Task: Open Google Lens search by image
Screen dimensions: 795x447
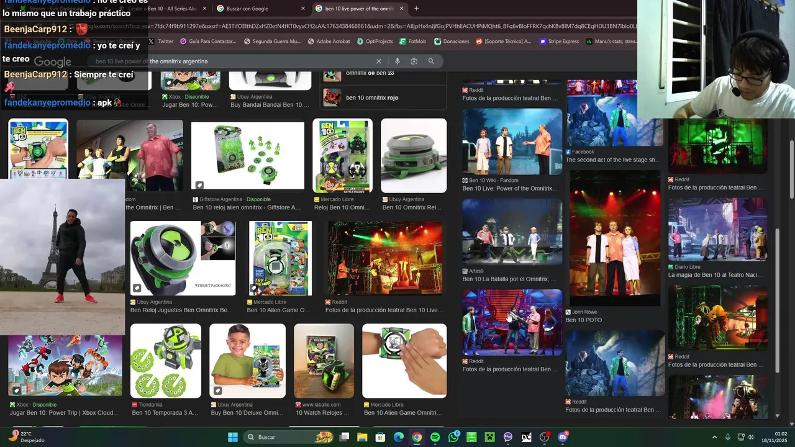Action: pyautogui.click(x=414, y=61)
